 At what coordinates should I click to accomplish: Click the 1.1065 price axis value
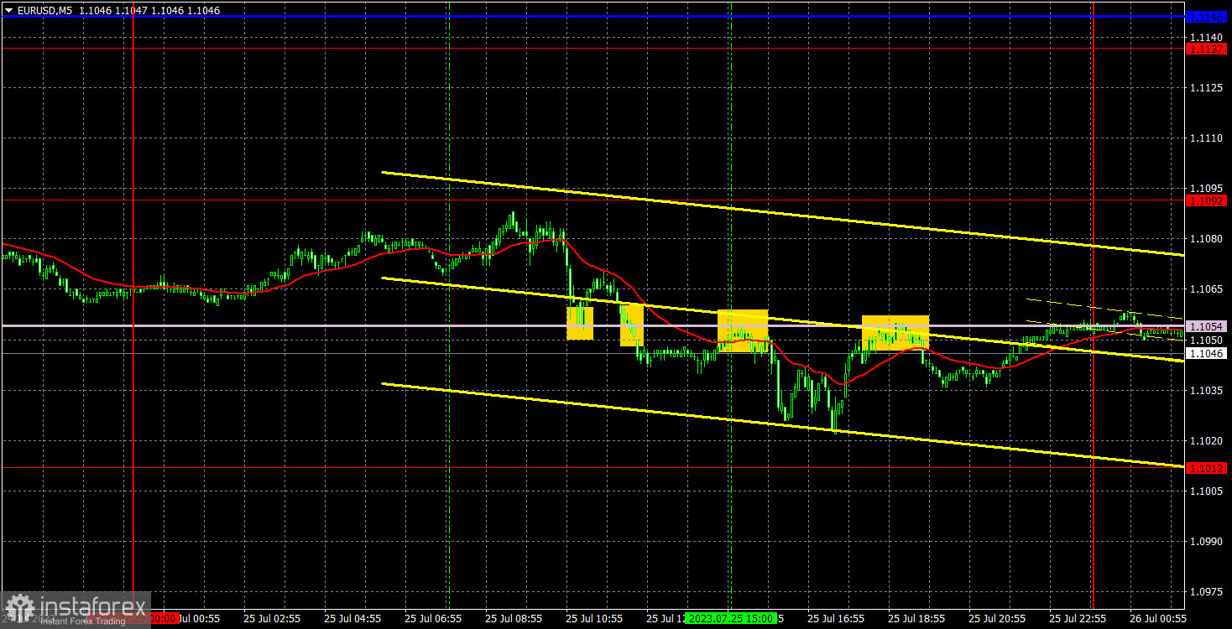pyautogui.click(x=1206, y=289)
